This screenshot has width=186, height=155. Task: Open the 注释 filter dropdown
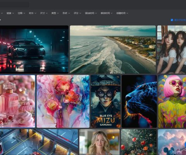tap(21, 13)
